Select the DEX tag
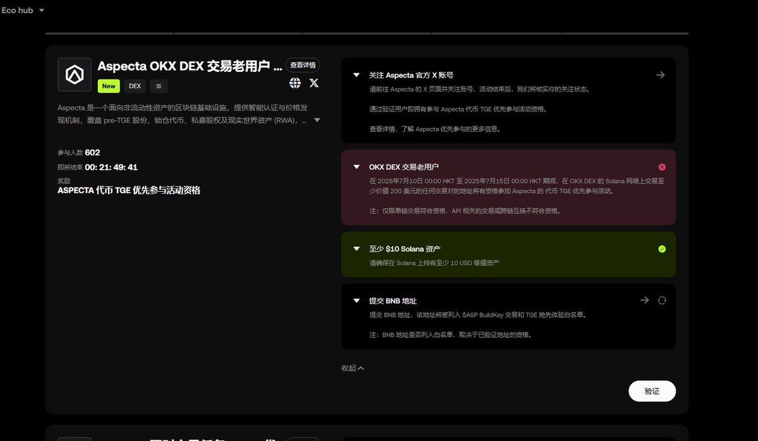Image resolution: width=758 pixels, height=441 pixels. tap(135, 86)
